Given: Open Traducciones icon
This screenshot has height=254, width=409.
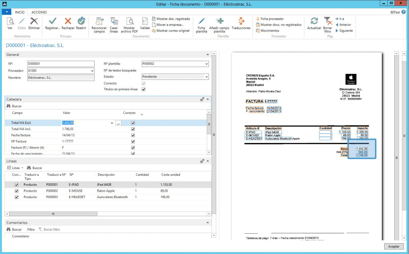Looking at the screenshot, I should coord(241,21).
